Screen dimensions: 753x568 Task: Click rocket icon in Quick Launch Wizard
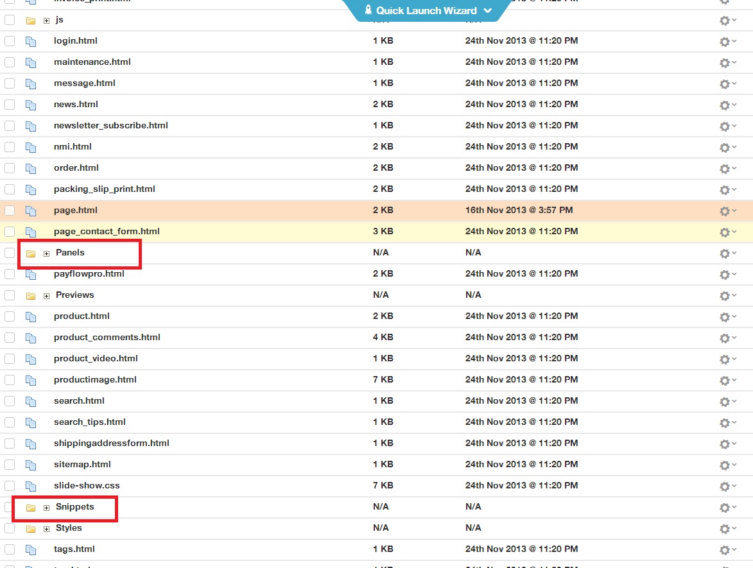pyautogui.click(x=368, y=10)
